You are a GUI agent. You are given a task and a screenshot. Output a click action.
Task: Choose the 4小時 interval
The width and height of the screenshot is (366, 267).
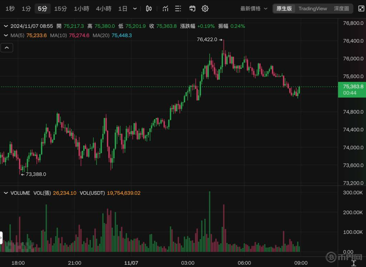(x=104, y=9)
